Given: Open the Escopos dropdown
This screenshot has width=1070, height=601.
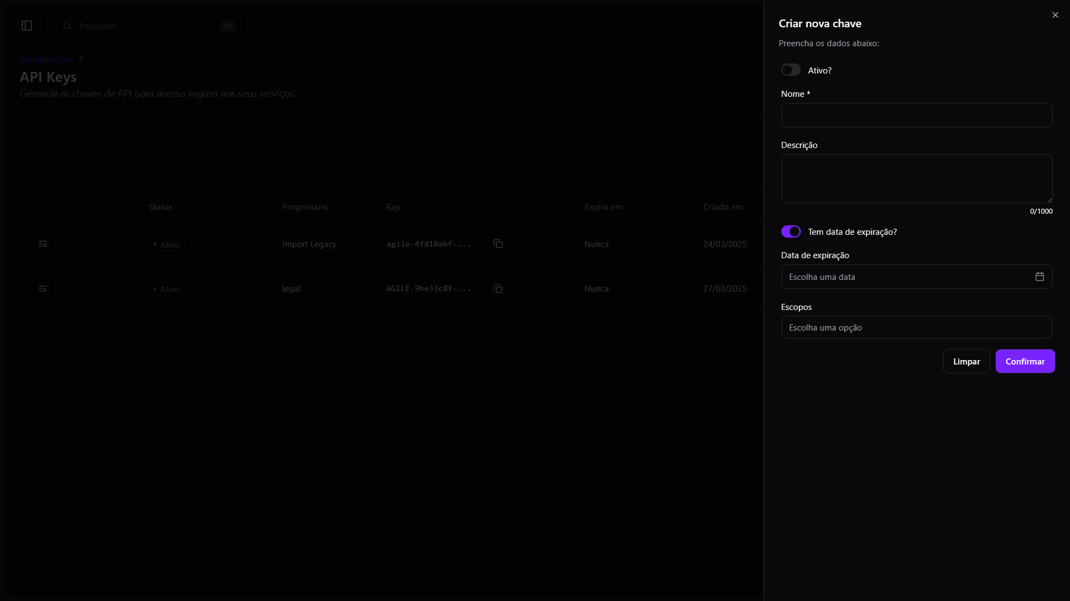Looking at the screenshot, I should 916,327.
